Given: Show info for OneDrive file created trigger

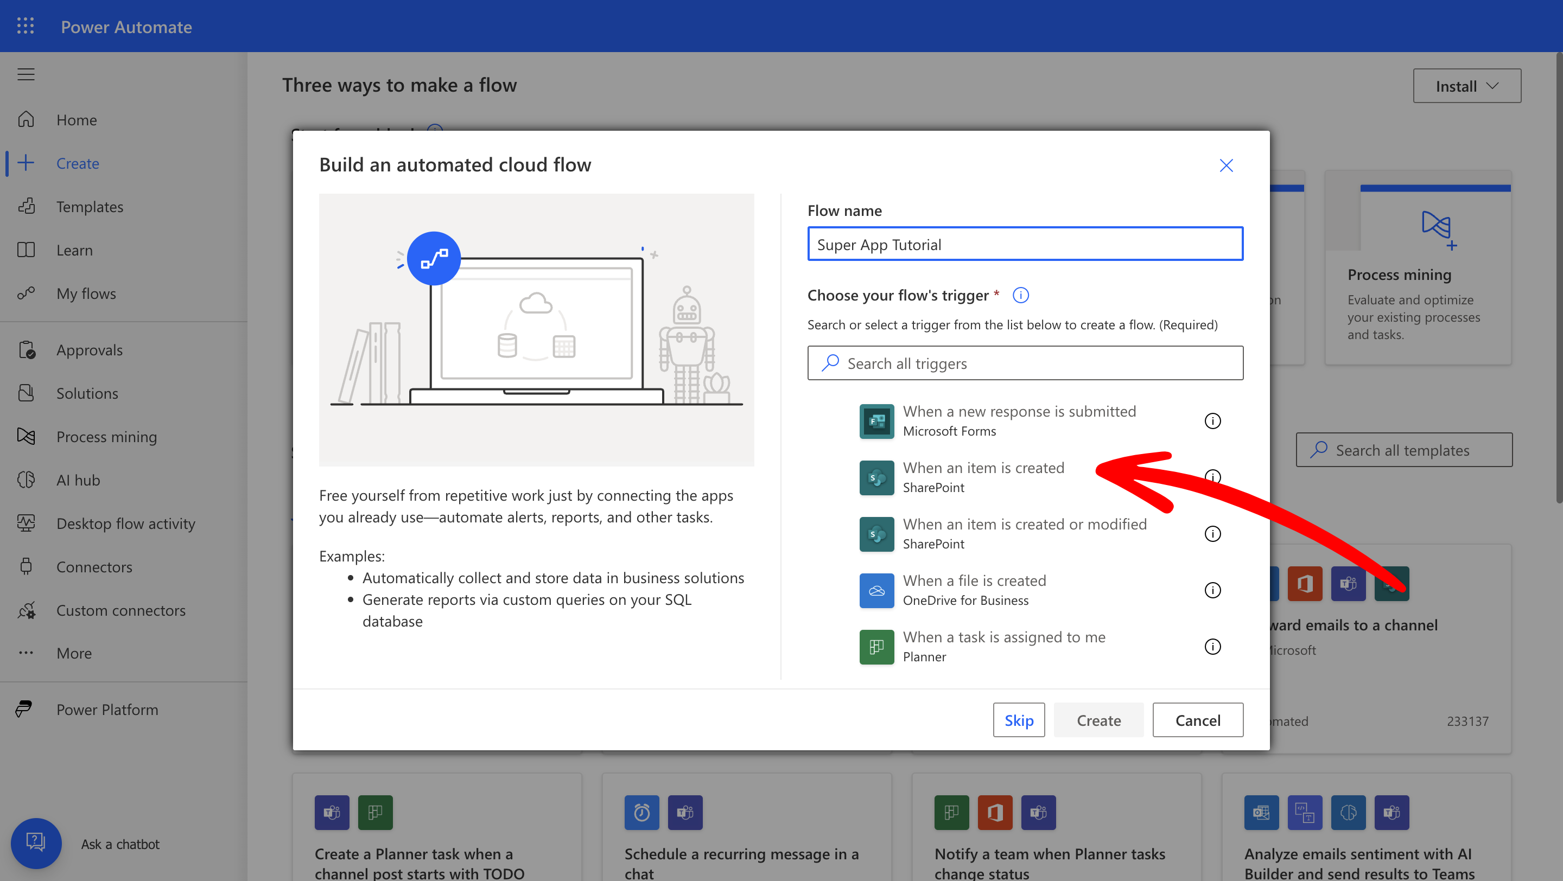Looking at the screenshot, I should (1212, 590).
